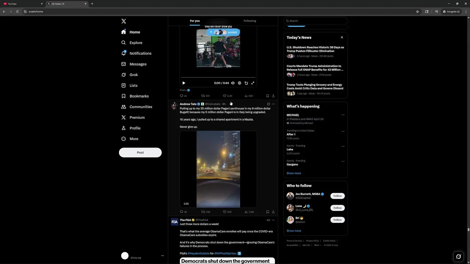The height and width of the screenshot is (264, 470).
Task: Open Explore in the sidebar
Action: pos(132,43)
